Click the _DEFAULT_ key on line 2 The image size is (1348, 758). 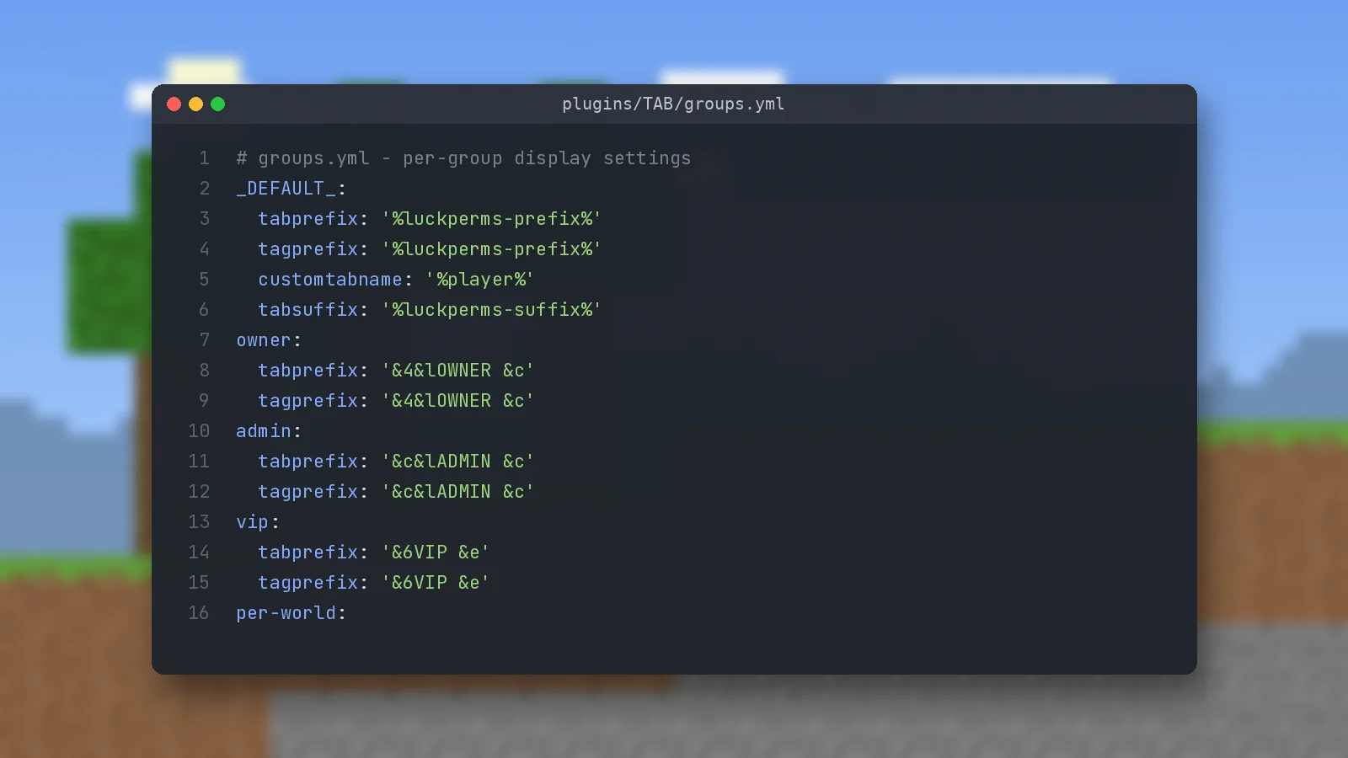click(x=286, y=189)
